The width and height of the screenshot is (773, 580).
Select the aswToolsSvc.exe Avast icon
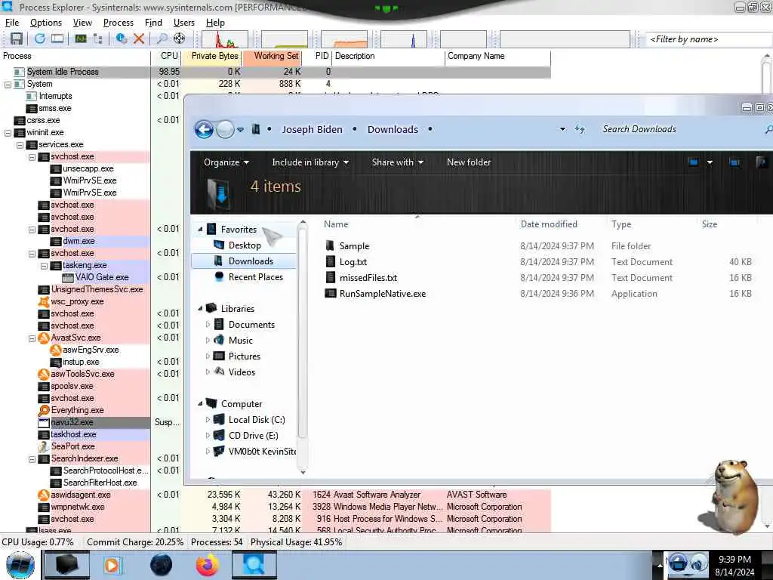44,374
